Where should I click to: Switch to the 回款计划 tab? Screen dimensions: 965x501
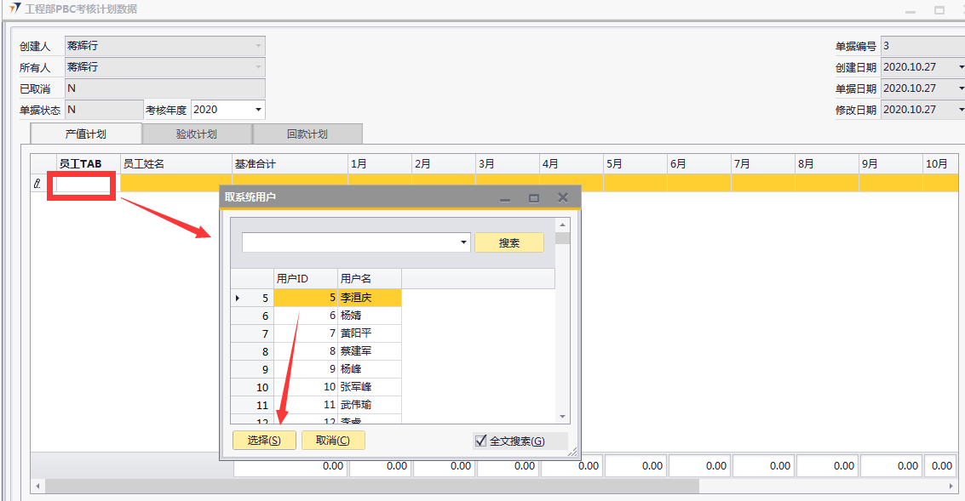pos(307,134)
